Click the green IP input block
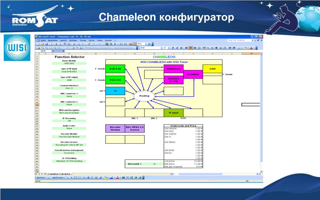Screen dimensions: 320x200 tap(173, 113)
